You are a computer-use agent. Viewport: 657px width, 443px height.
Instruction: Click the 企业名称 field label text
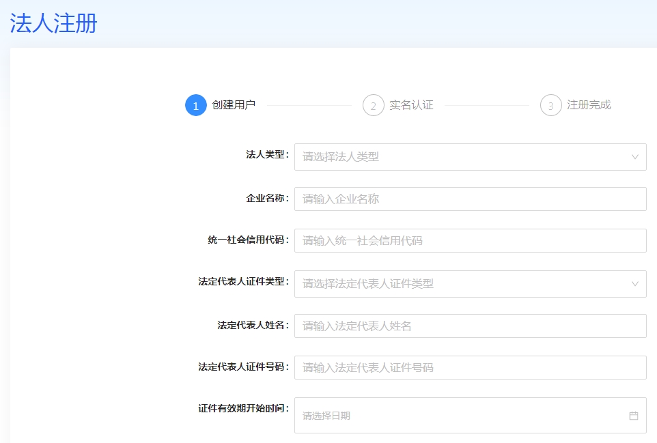[265, 199]
